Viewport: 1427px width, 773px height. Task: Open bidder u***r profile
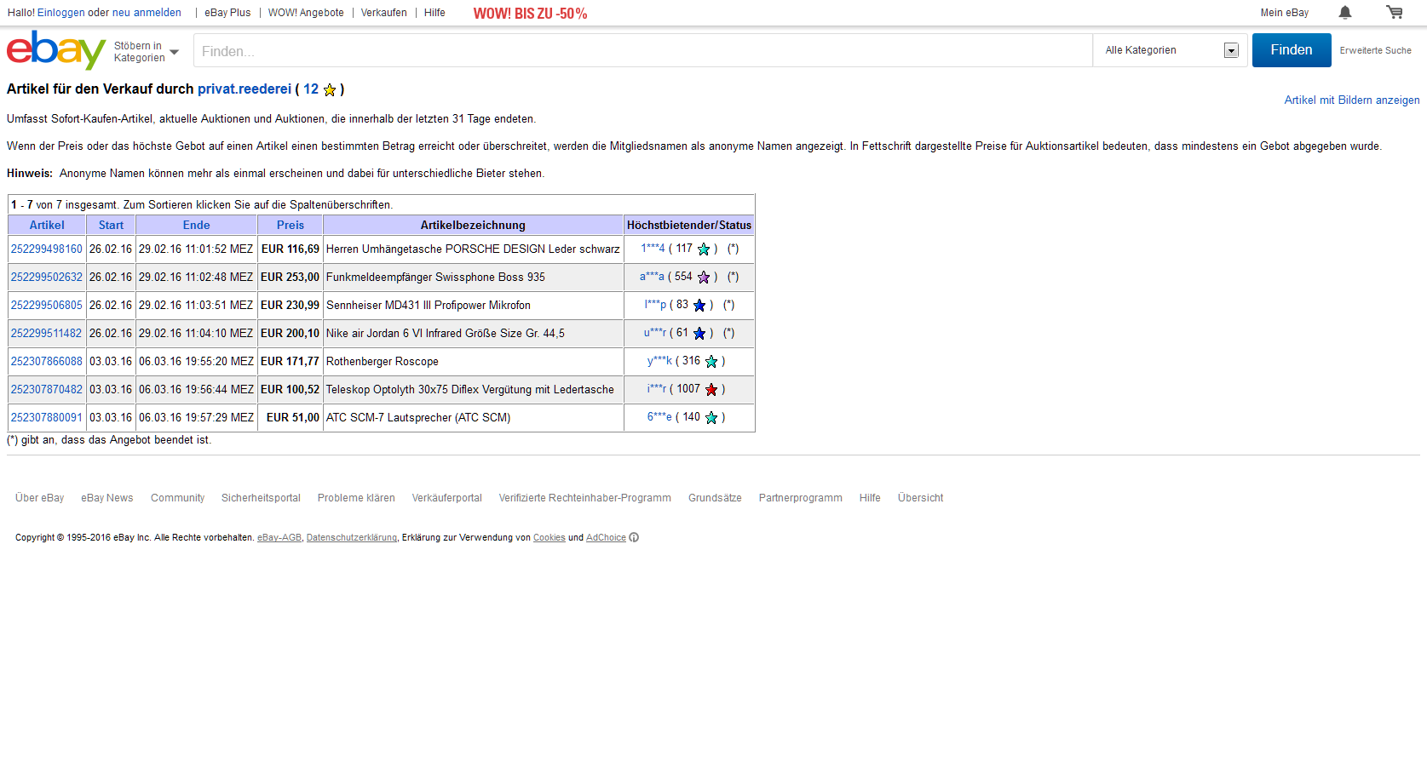(x=655, y=332)
